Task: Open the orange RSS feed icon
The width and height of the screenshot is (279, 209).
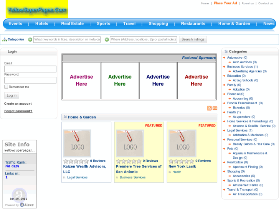Action: click(x=209, y=108)
